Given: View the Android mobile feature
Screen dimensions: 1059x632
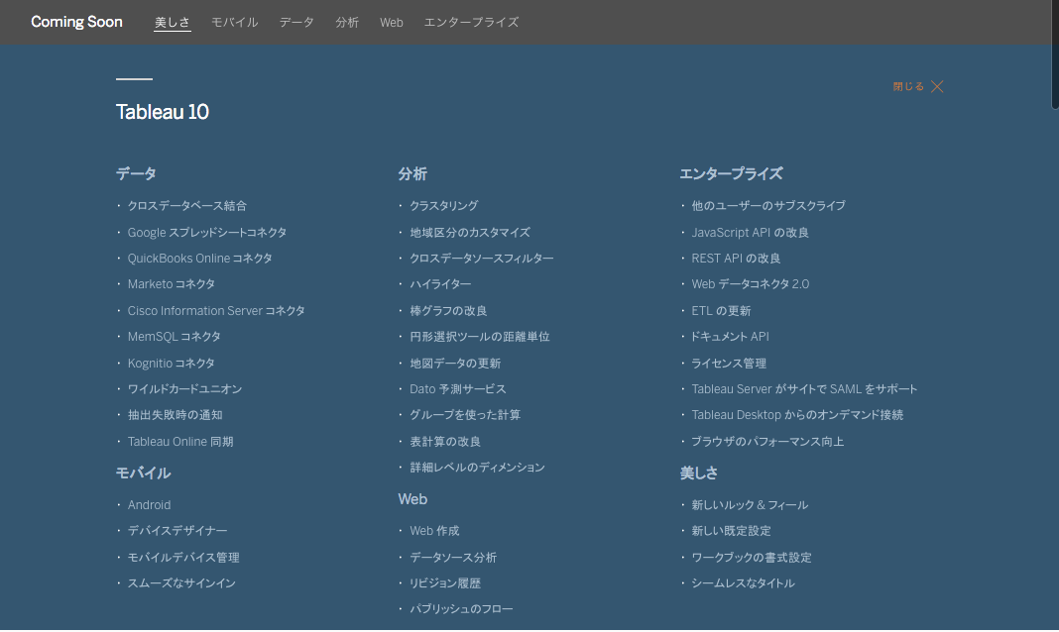Looking at the screenshot, I should tap(149, 504).
